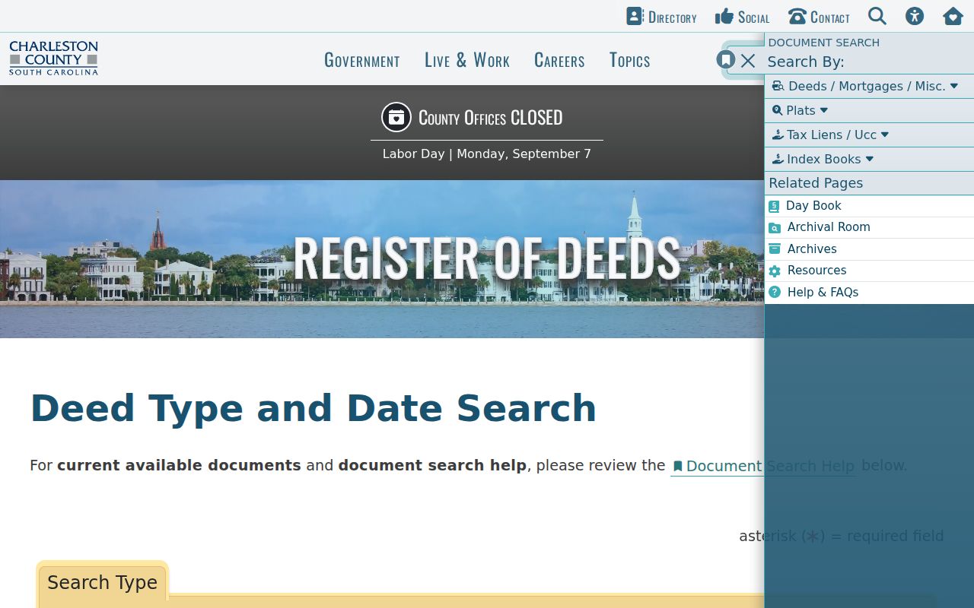Image resolution: width=974 pixels, height=608 pixels.
Task: Click the Labor Day closure notice text
Action: (487, 154)
